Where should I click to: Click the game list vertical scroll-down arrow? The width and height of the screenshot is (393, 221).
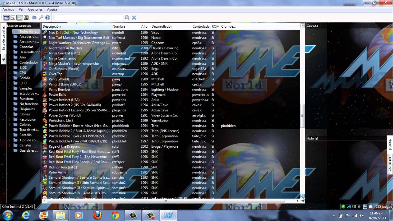[x=302, y=196]
